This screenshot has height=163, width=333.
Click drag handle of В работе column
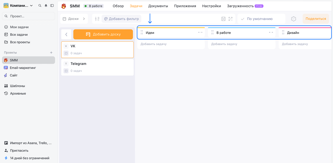pos(213,33)
